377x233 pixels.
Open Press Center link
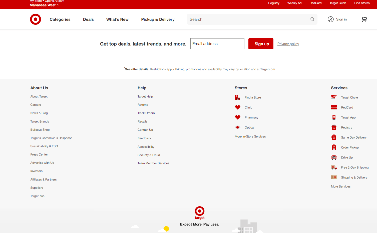click(39, 154)
